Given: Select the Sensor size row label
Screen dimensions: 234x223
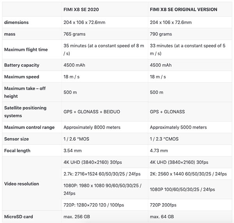Looking at the screenshot, I should pyautogui.click(x=17, y=139).
